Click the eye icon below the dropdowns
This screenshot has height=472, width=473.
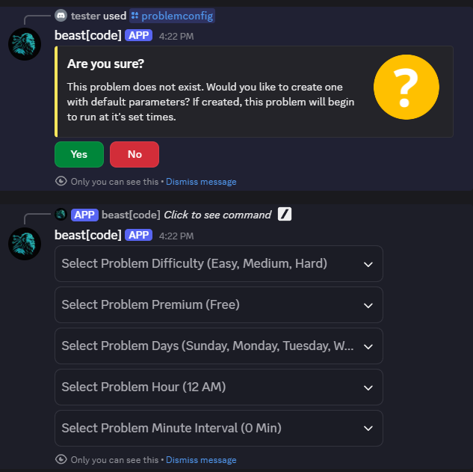[61, 459]
